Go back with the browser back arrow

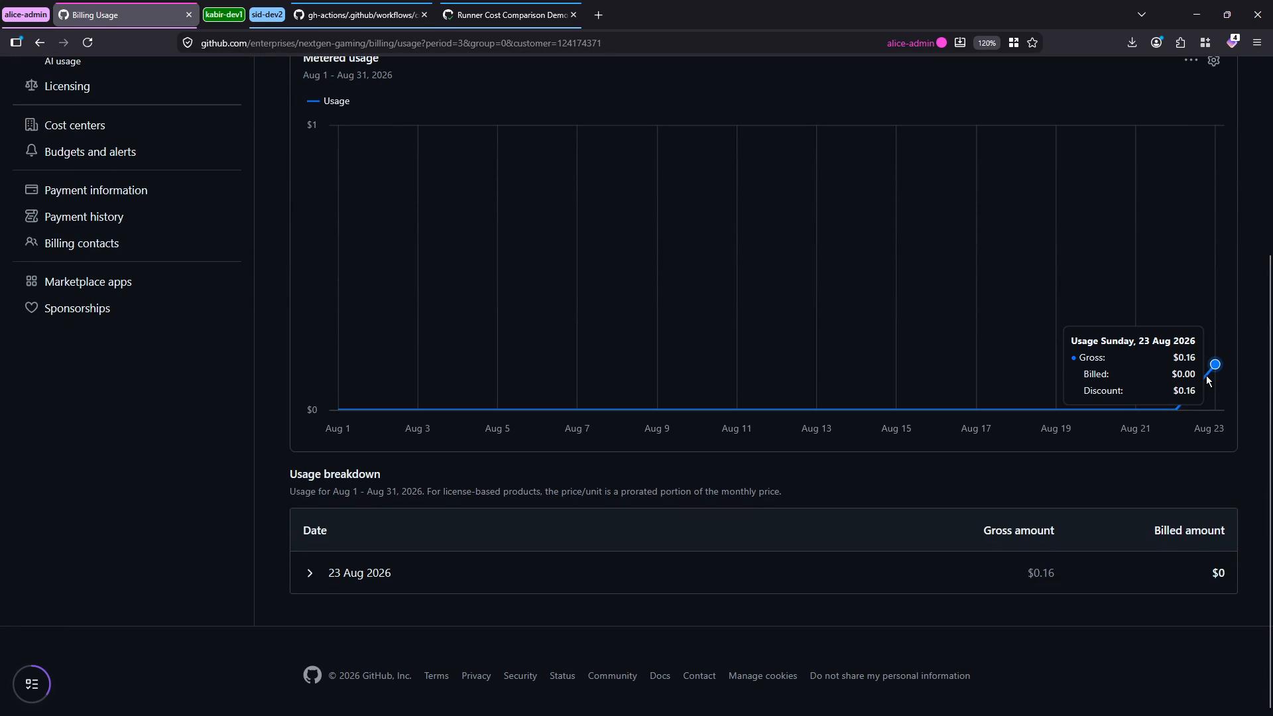coord(40,42)
